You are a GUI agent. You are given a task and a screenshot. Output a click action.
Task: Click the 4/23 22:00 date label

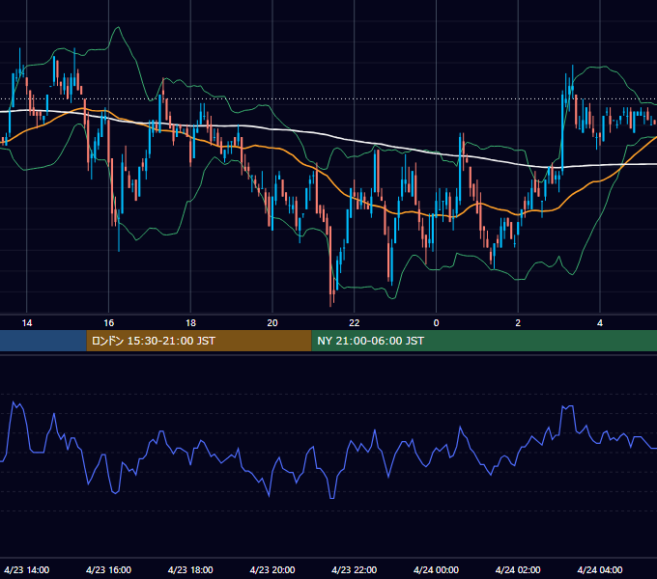pos(355,569)
